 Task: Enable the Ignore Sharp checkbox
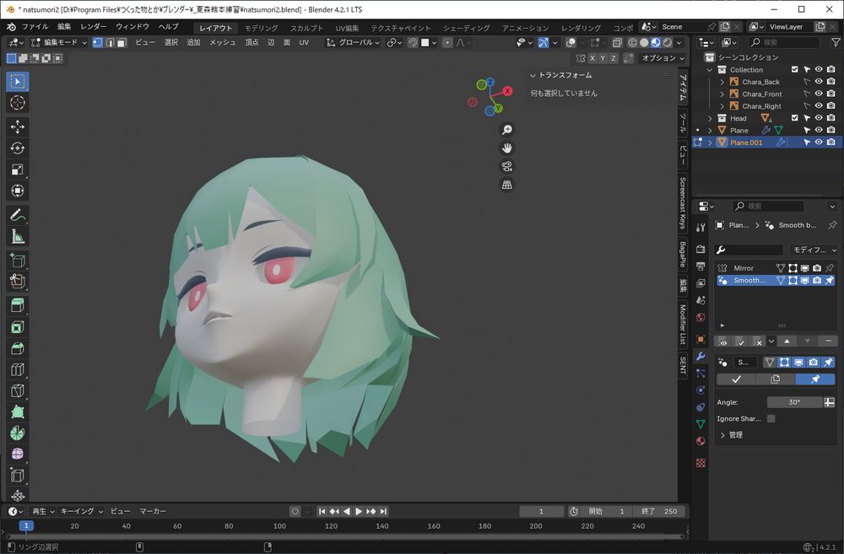[771, 418]
